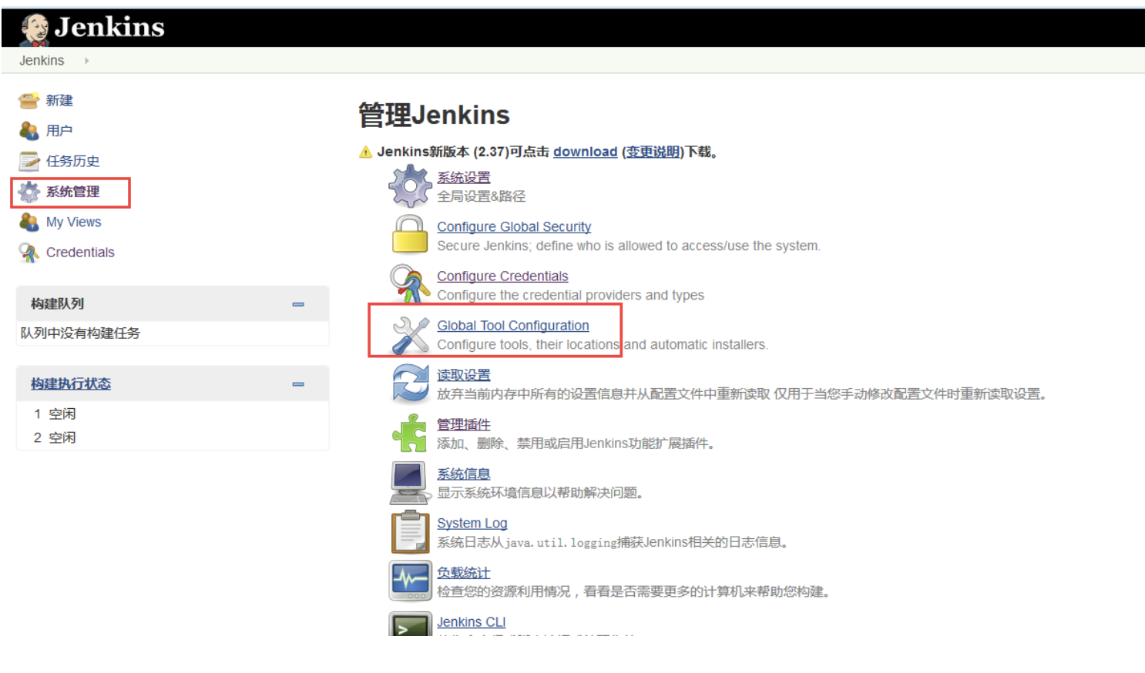Click the blue refresh arrows icon for 读取设置
1145x673 pixels.
pos(410,383)
